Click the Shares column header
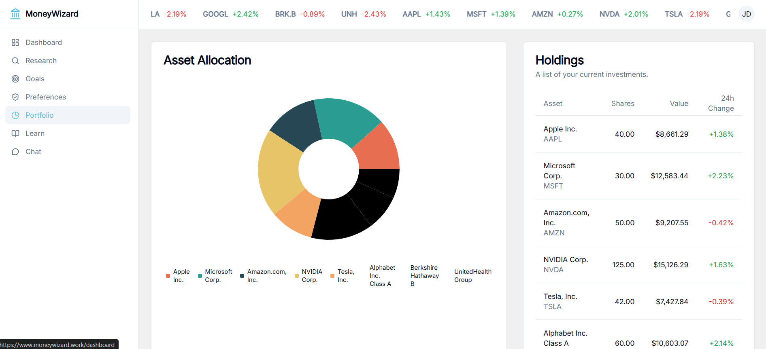 coord(623,104)
